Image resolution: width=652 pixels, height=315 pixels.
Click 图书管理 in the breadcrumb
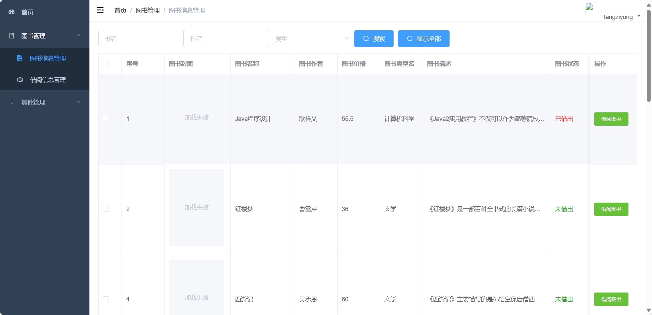coord(147,11)
